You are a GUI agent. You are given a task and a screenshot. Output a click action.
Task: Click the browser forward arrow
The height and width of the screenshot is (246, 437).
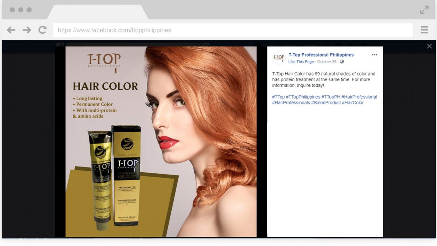click(27, 30)
